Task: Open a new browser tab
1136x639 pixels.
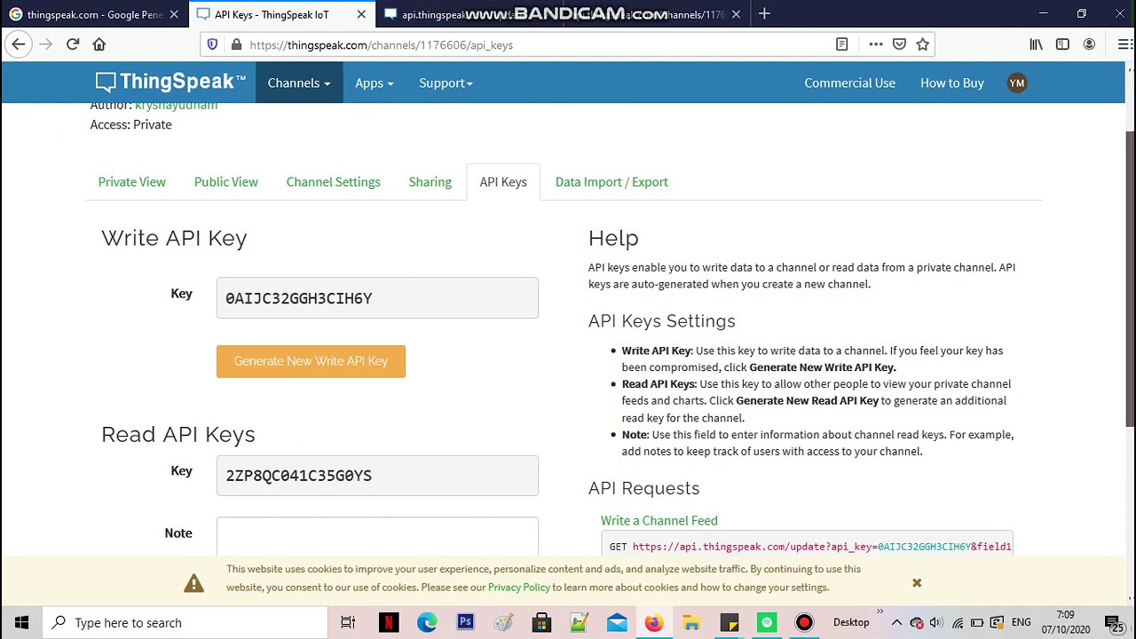Action: 764,14
